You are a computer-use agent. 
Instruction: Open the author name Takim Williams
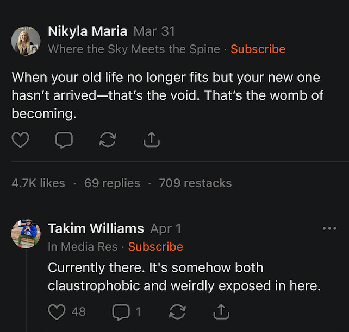pos(96,228)
